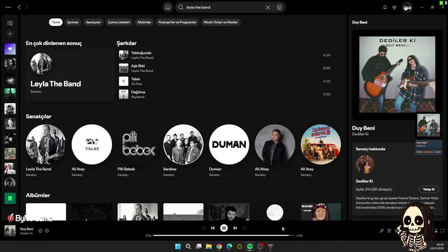Launch Google Chrome from taskbar
Screen dimensions: 448x252
click(219, 246)
